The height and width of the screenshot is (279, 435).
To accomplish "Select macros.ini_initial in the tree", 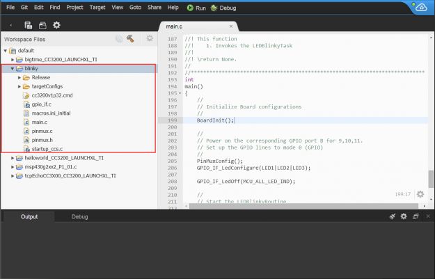I will (x=51, y=113).
